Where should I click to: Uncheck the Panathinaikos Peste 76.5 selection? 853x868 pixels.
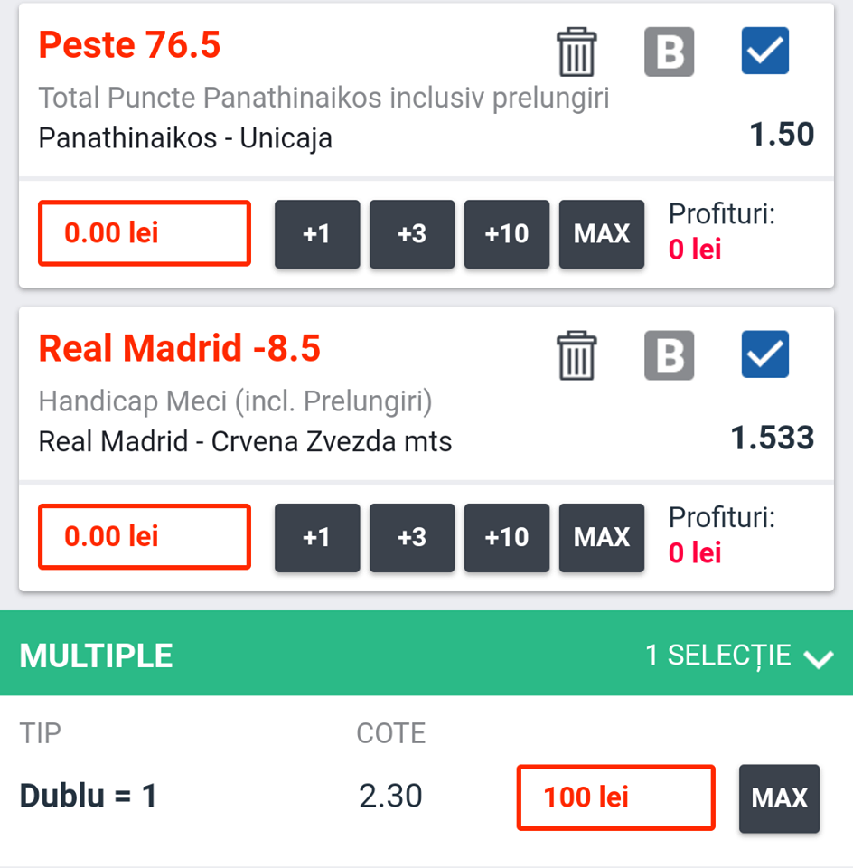(764, 51)
